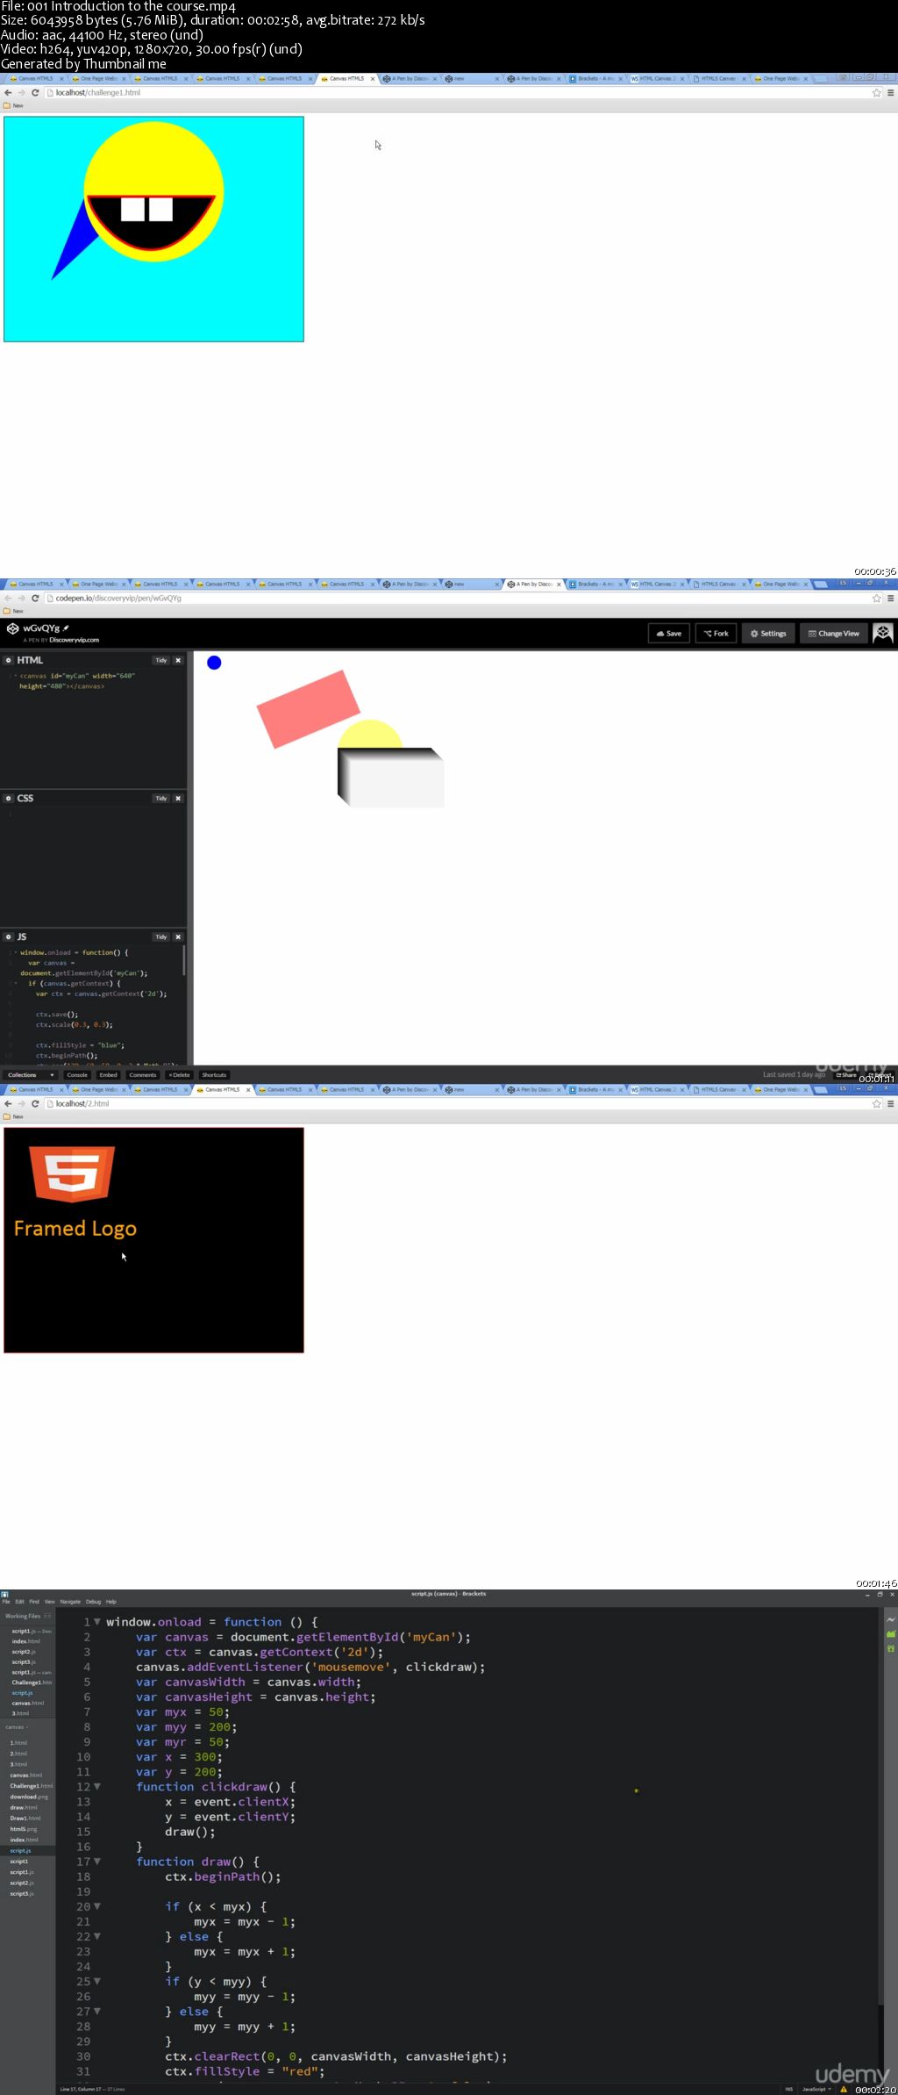This screenshot has height=2095, width=898.
Task: Open the CSS editor gear settings
Action: [9, 798]
